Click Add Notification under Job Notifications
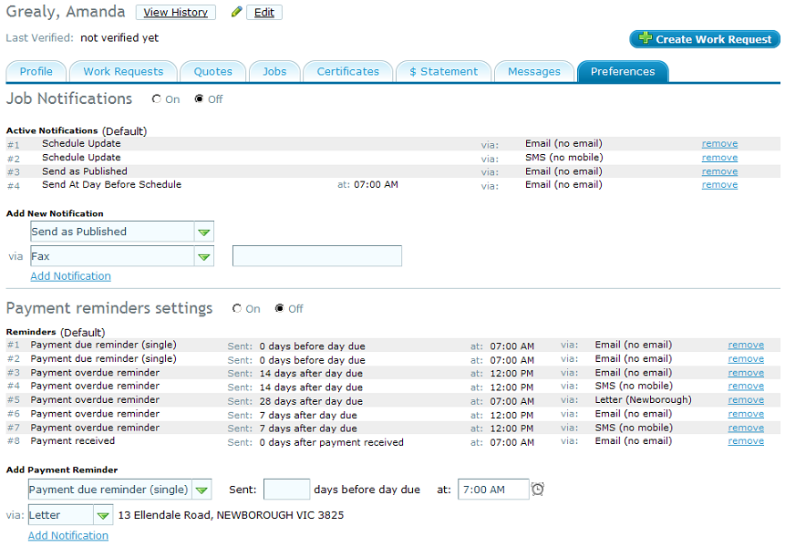Viewport: 785px width, 547px height. [x=70, y=276]
